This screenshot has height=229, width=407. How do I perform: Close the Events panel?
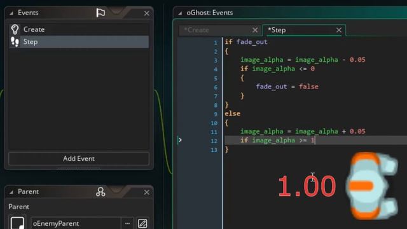pyautogui.click(x=147, y=13)
